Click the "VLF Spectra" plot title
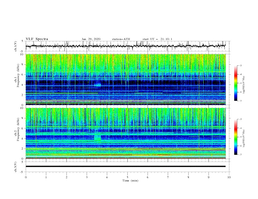 click(37, 39)
